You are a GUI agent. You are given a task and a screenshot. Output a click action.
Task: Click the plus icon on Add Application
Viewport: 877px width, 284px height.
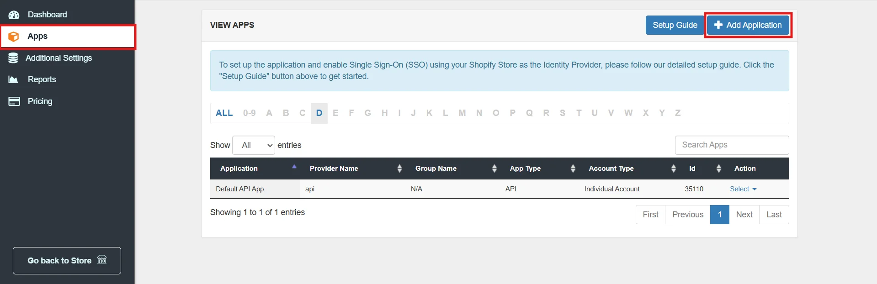718,25
